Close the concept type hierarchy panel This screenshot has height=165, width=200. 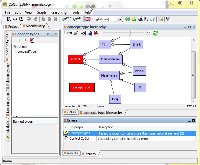(194, 27)
